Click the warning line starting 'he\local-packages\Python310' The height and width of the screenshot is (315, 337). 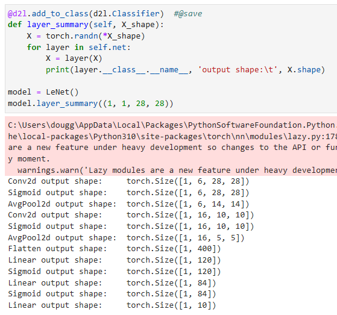172,136
